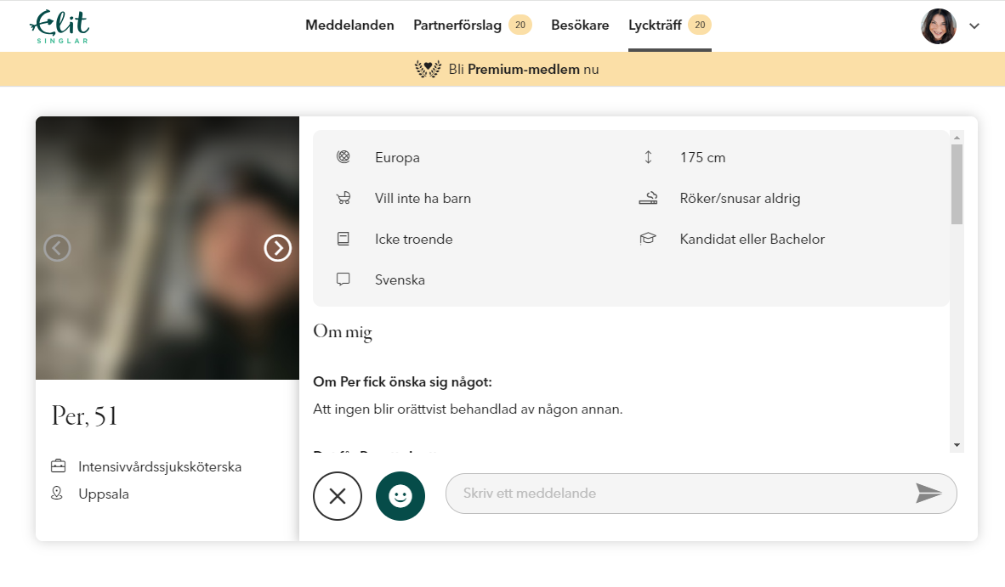Click the Om Per fick önska sig något heading
Screen dimensions: 1005x587
402,382
